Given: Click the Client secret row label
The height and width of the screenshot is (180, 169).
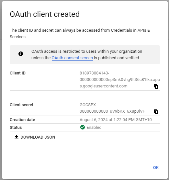Looking at the screenshot, I should [x=22, y=105].
